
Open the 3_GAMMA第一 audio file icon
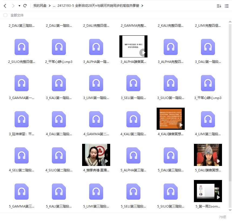pos(22,83)
